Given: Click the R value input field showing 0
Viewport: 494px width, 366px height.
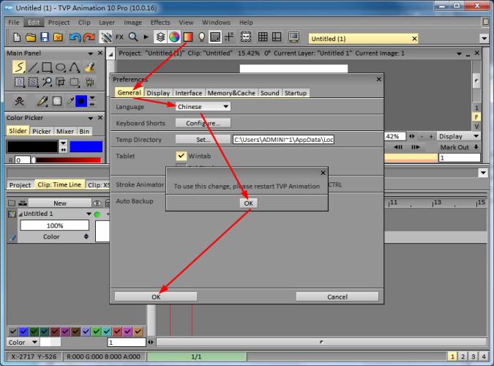Looking at the screenshot, I should [x=23, y=160].
